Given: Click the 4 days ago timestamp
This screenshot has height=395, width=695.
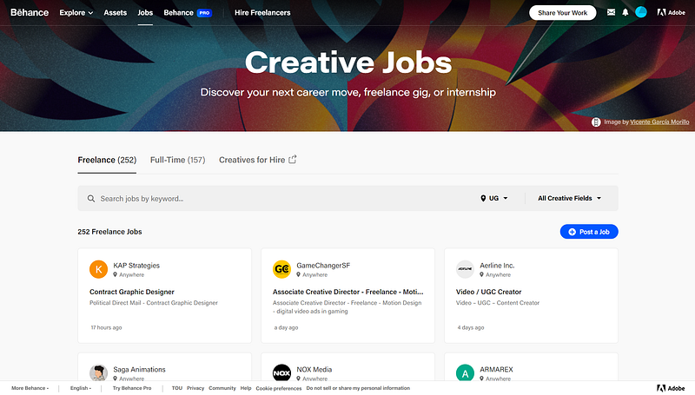Looking at the screenshot, I should (471, 327).
